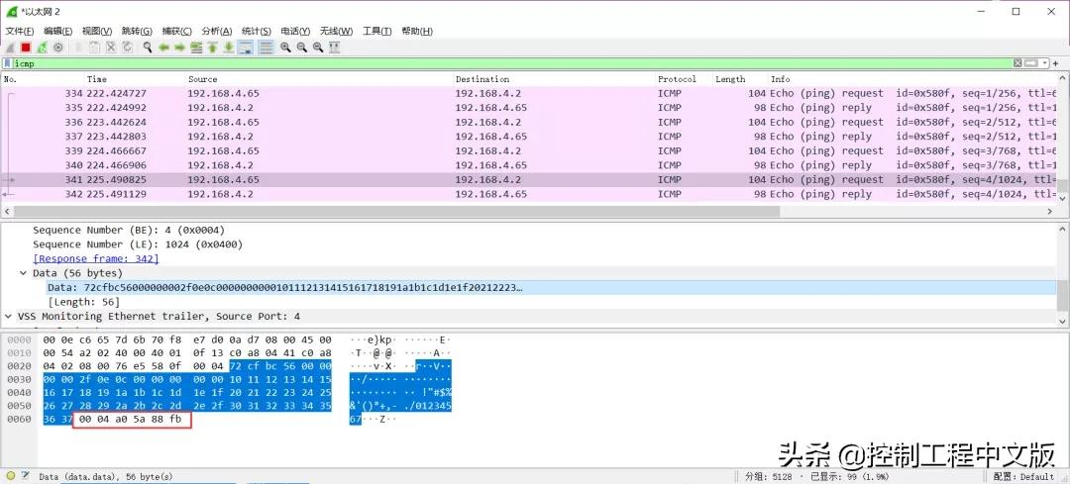Clear the icmp display filter
Viewport: 1070px width, 484px height.
[1017, 63]
